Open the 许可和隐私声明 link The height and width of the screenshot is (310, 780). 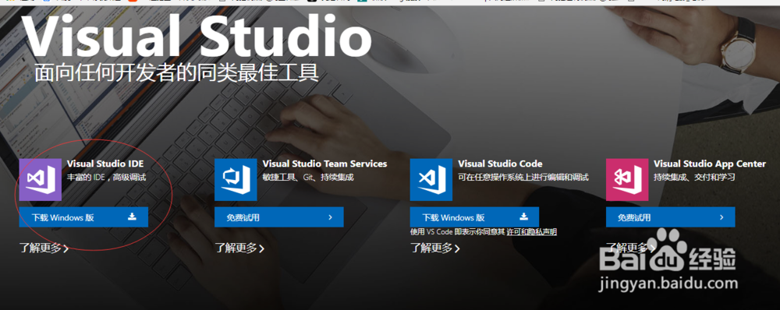pyautogui.click(x=532, y=232)
